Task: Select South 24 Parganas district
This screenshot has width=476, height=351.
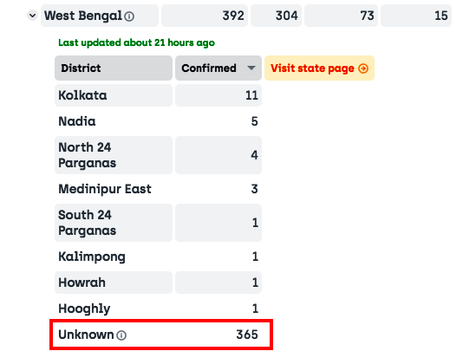Action: pyautogui.click(x=114, y=223)
